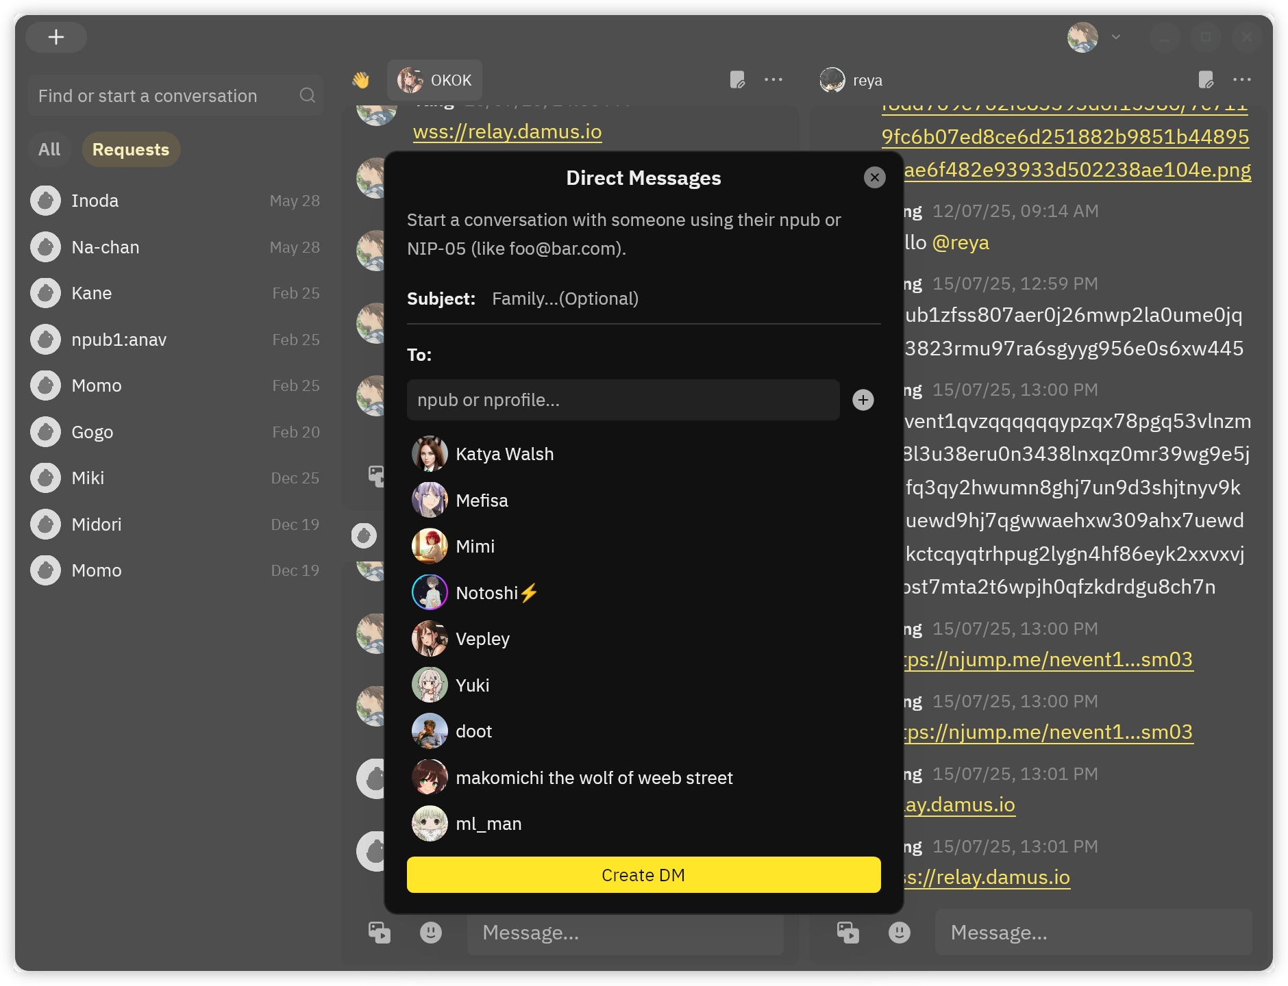Click the edit note icon in reya panel

[x=1206, y=80]
